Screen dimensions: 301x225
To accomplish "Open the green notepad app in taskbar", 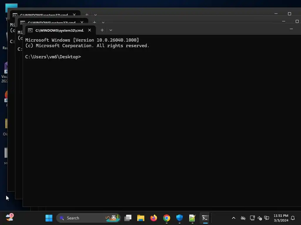I will (x=192, y=218).
